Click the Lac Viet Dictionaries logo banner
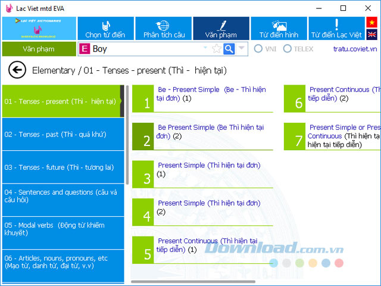The width and height of the screenshot is (381, 286). pos(39,29)
